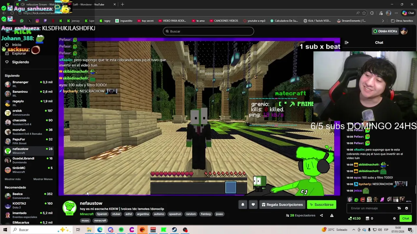Open the Siguiendo sidebar link
The height and width of the screenshot is (234, 417).
(x=20, y=62)
